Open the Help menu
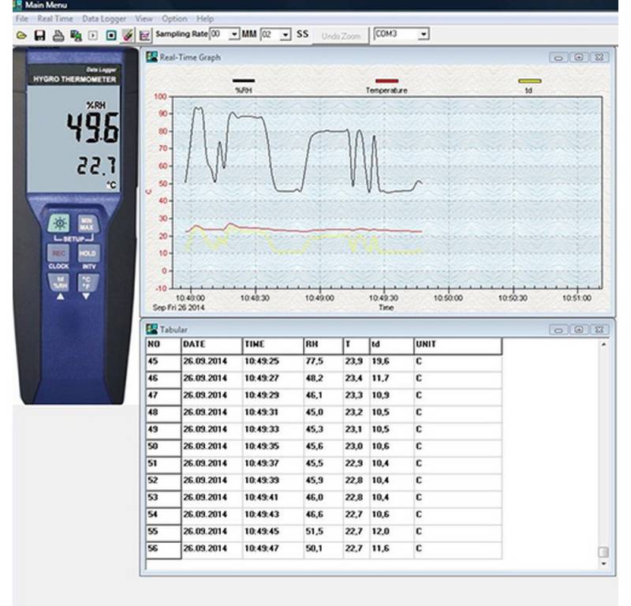Screen dimensions: 631x606 (205, 18)
